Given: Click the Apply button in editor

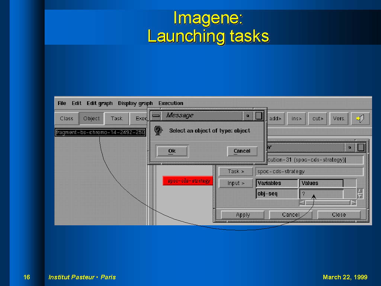Looking at the screenshot, I should (x=243, y=214).
